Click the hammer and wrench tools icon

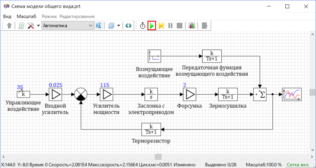[31, 26]
